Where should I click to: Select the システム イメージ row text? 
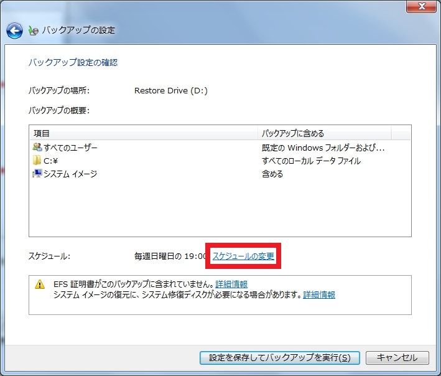pyautogui.click(x=70, y=174)
